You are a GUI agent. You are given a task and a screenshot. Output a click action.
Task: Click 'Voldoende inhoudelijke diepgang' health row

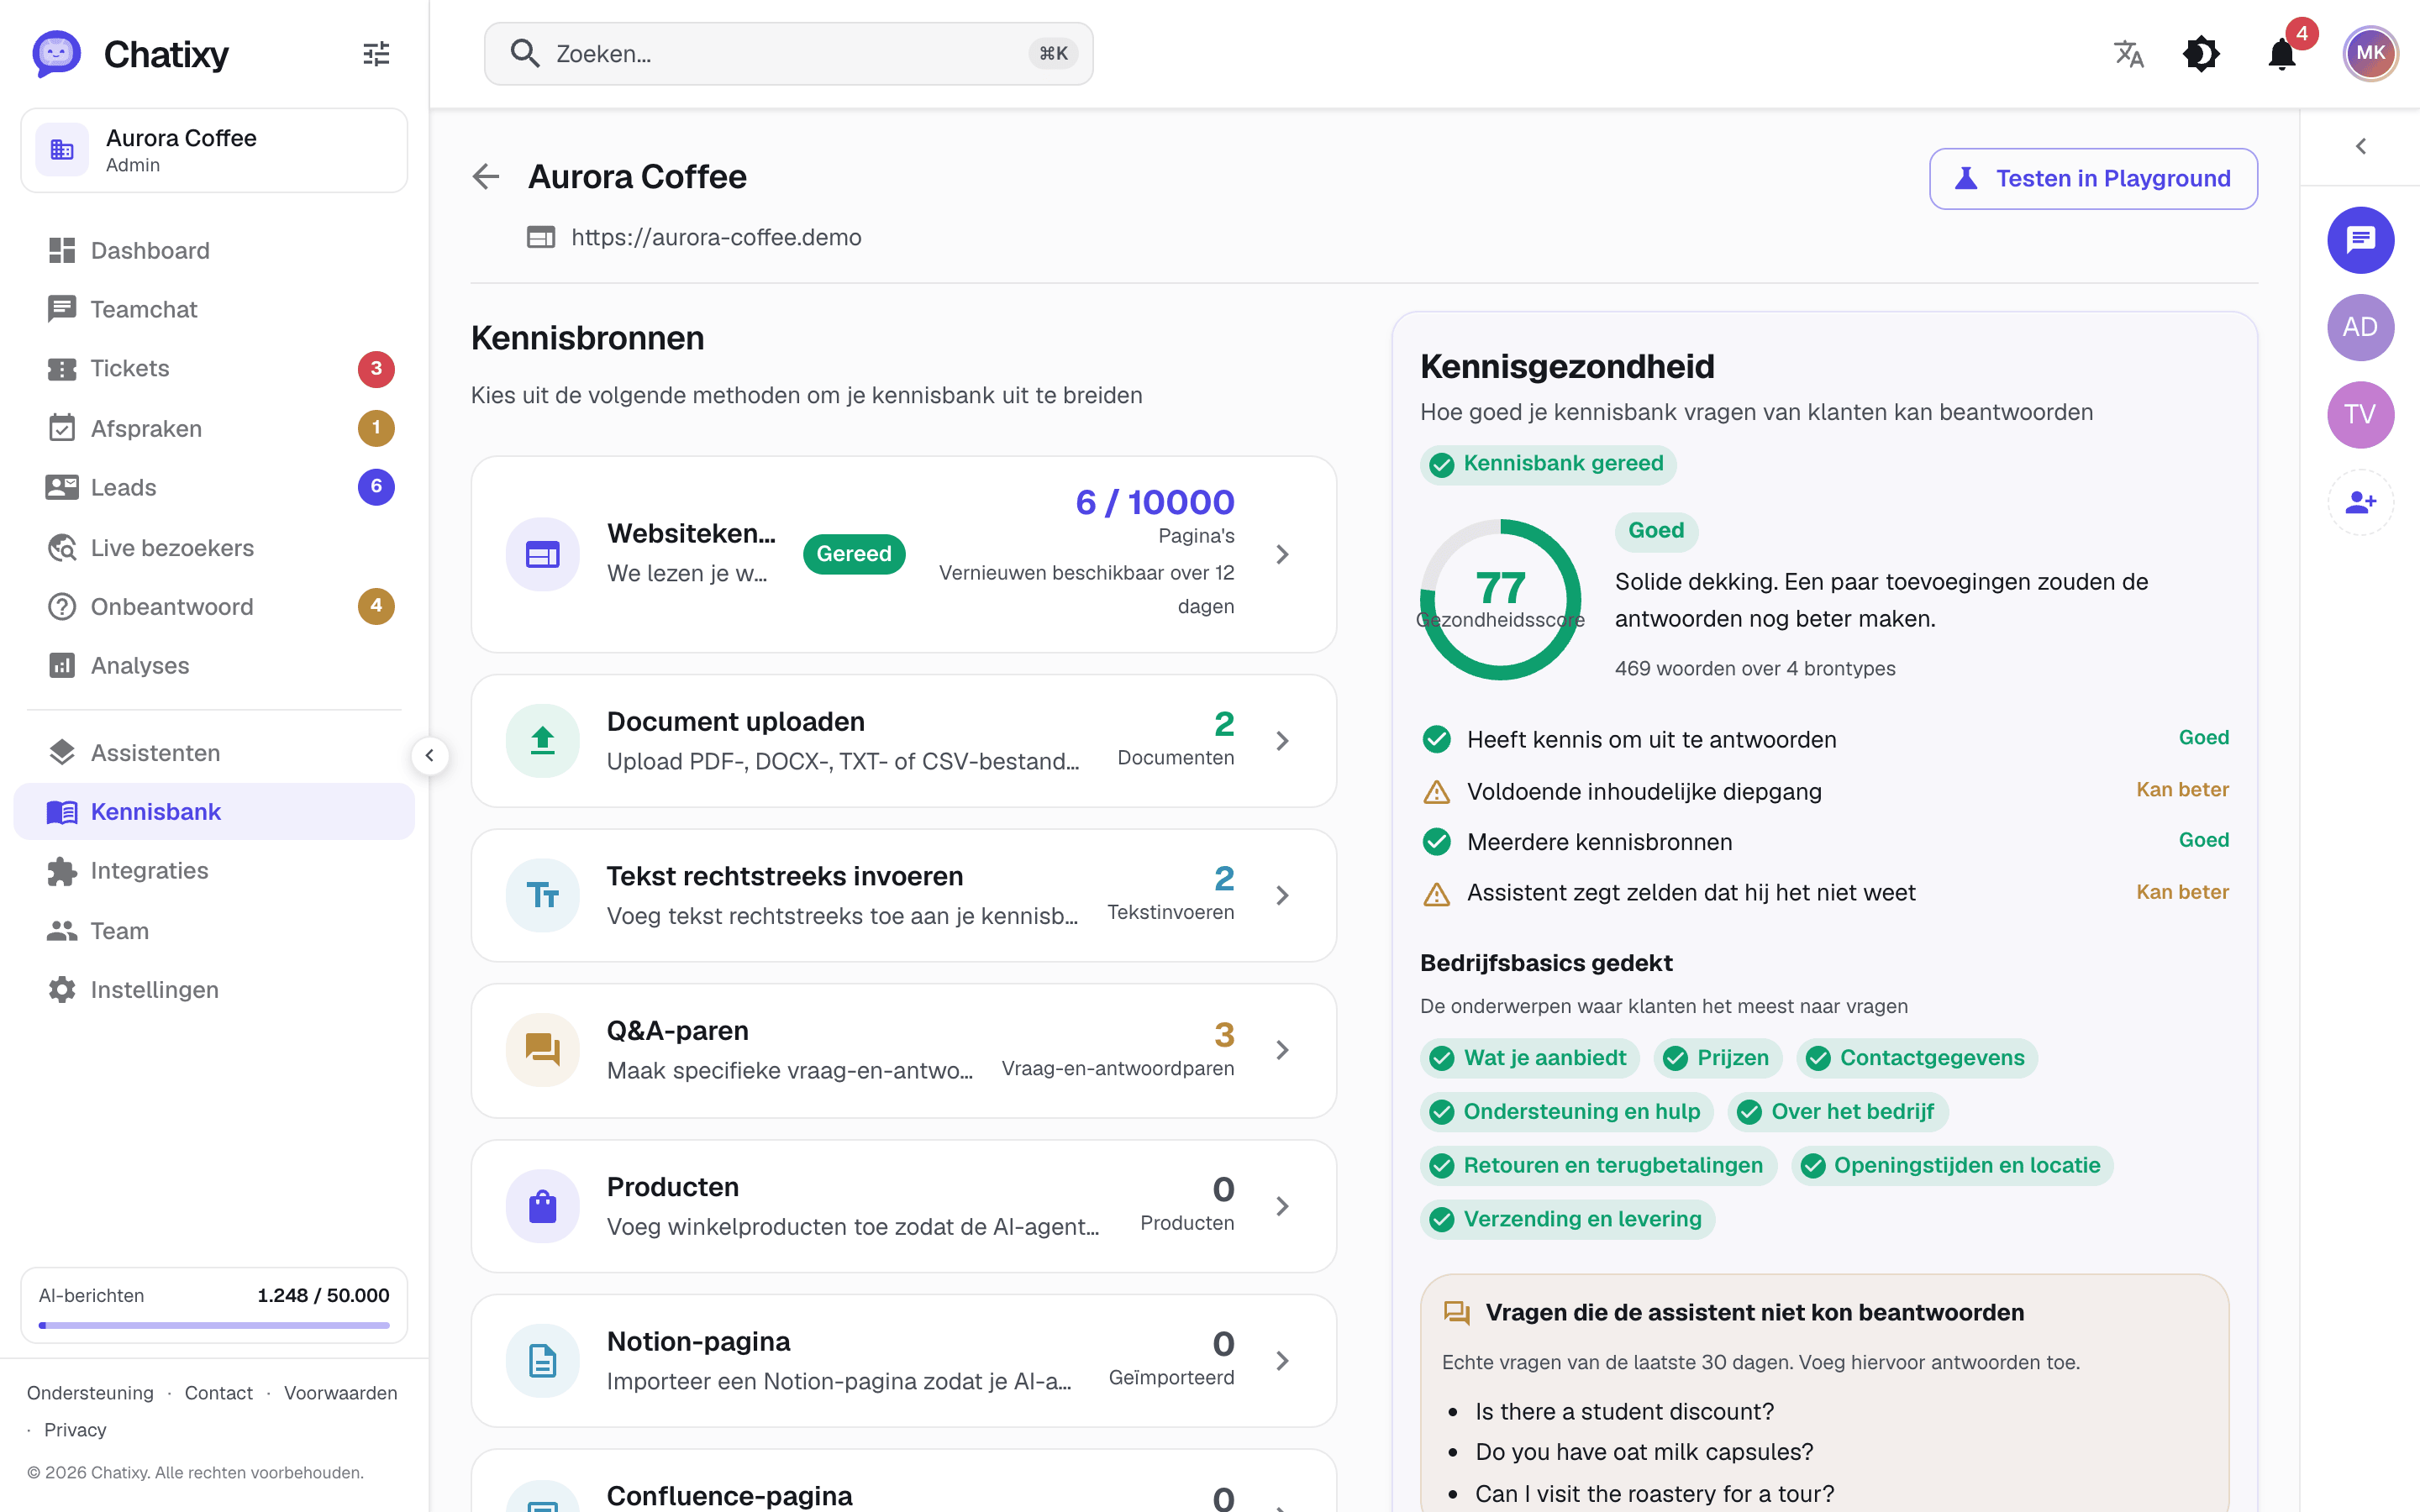(x=1825, y=791)
